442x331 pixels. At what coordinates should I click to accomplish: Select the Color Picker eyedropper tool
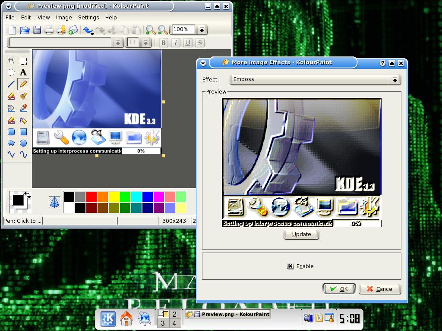click(x=23, y=108)
